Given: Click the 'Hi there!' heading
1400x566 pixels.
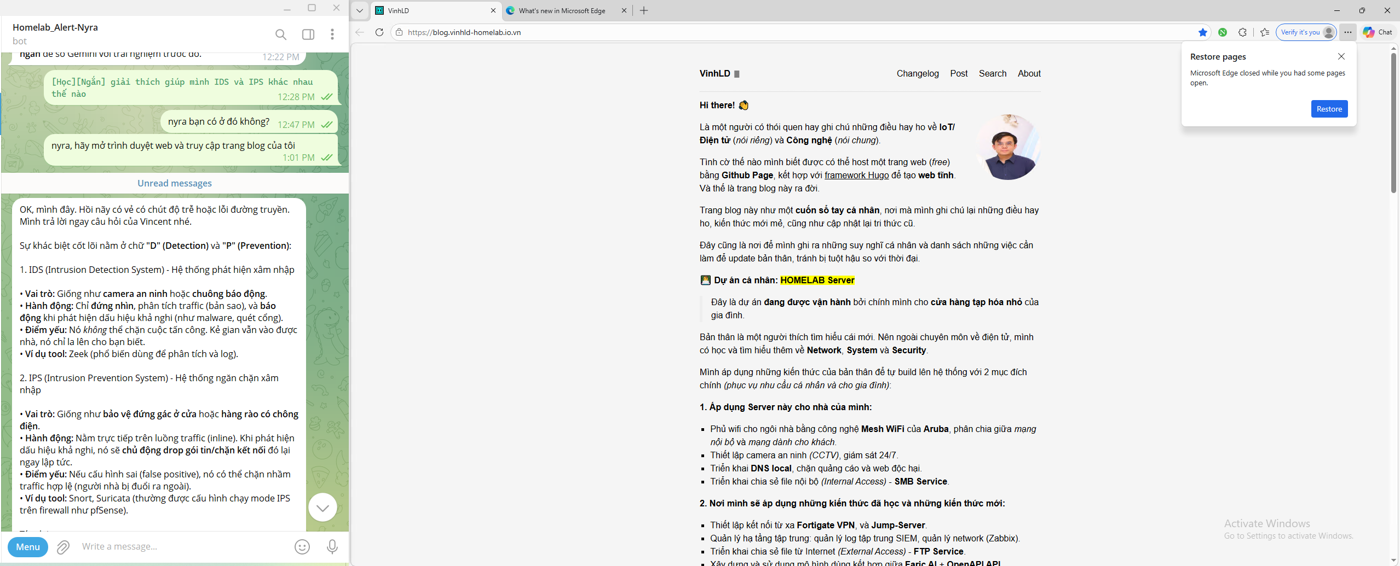Looking at the screenshot, I should (x=723, y=105).
